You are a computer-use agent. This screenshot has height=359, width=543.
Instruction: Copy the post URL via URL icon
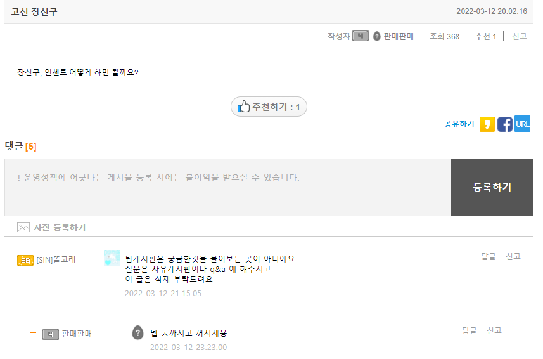pos(523,124)
